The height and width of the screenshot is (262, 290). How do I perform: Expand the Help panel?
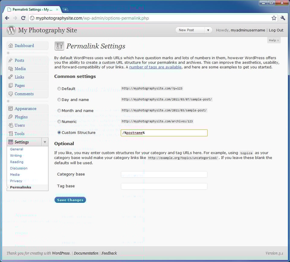coord(274,40)
